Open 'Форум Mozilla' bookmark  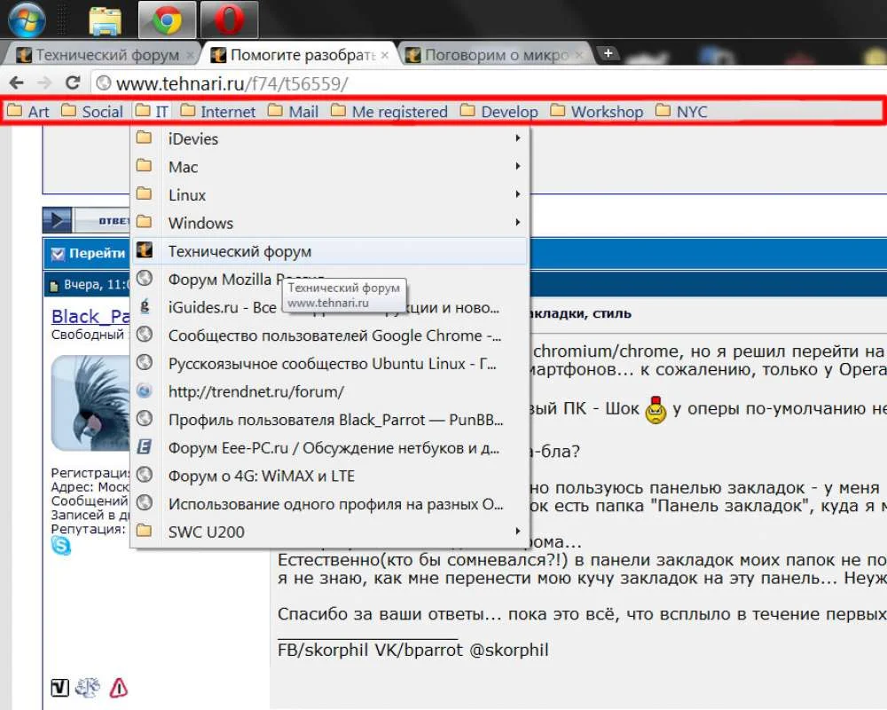(329, 280)
